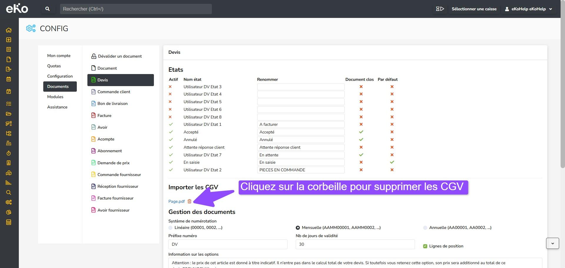Toggle Actif status for Utilisateur DV Etat 3

click(170, 87)
